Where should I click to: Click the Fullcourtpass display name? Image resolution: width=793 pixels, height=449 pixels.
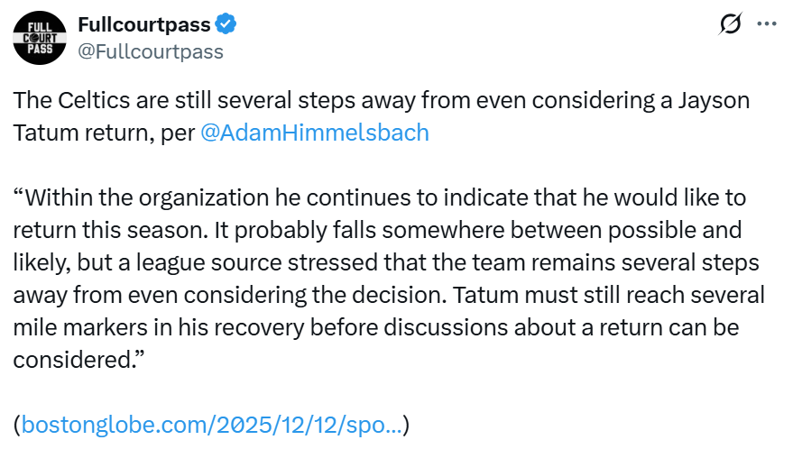click(144, 24)
